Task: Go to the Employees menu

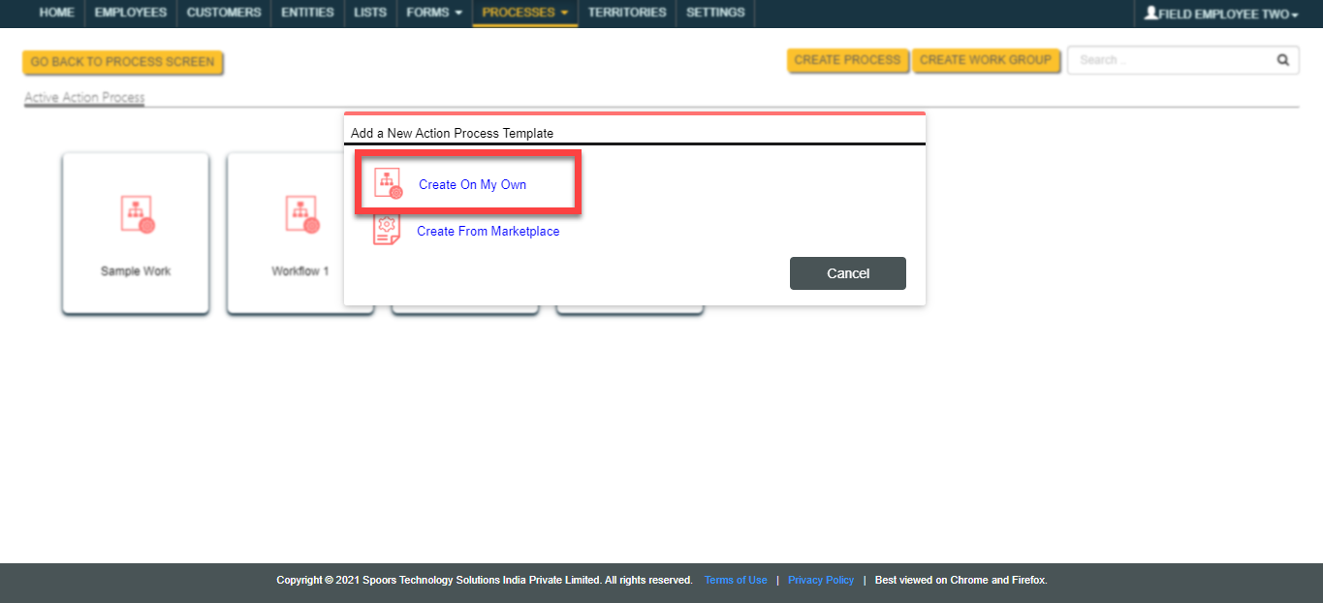Action: tap(130, 13)
